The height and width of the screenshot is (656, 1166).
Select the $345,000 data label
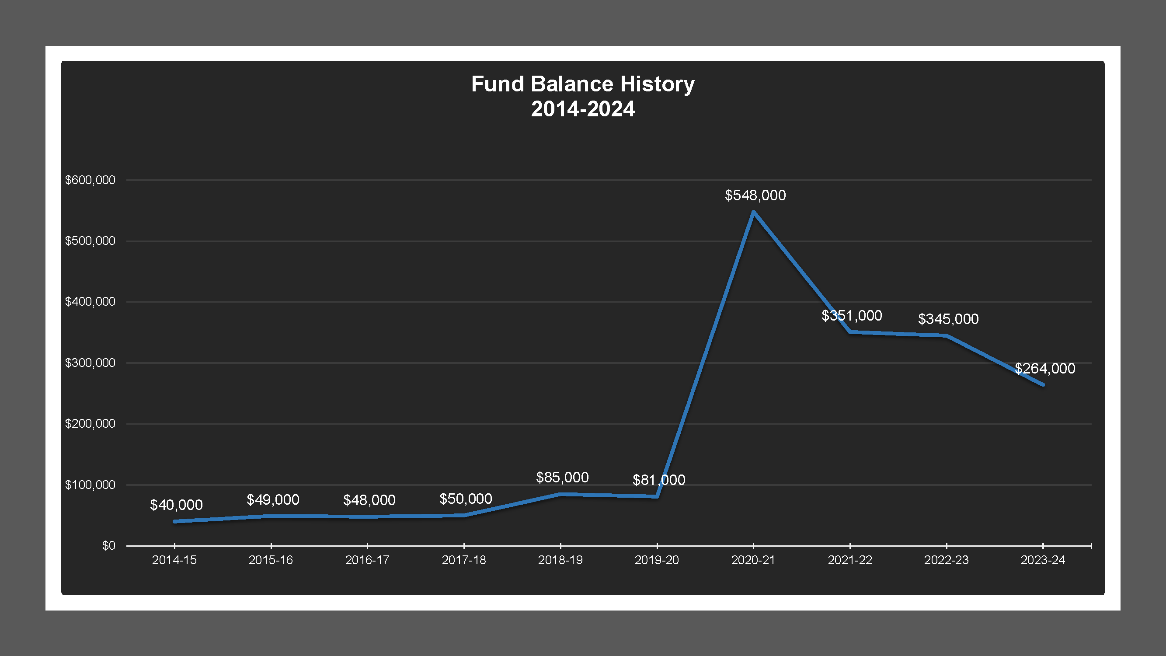[948, 319]
